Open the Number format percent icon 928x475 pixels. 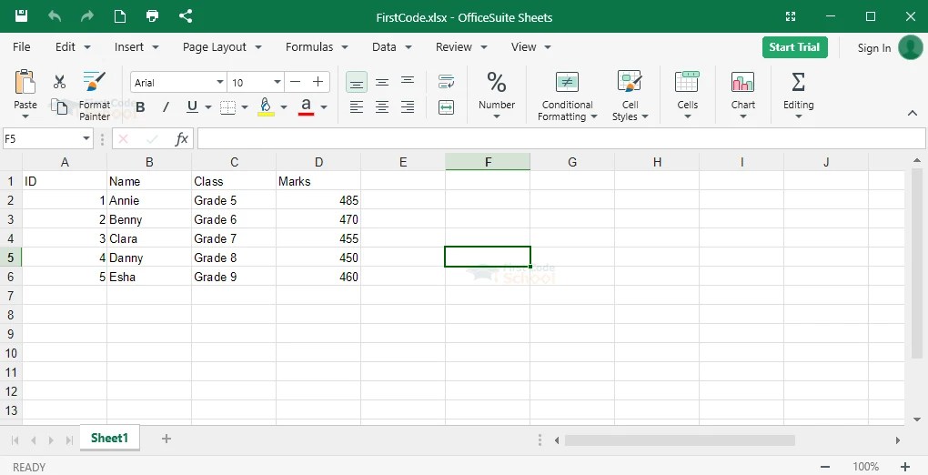coord(497,82)
